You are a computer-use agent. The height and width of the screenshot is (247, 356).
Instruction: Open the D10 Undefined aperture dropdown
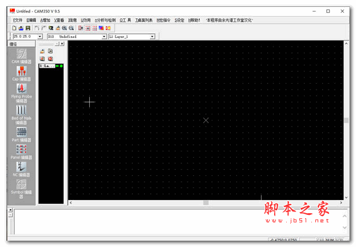click(104, 36)
